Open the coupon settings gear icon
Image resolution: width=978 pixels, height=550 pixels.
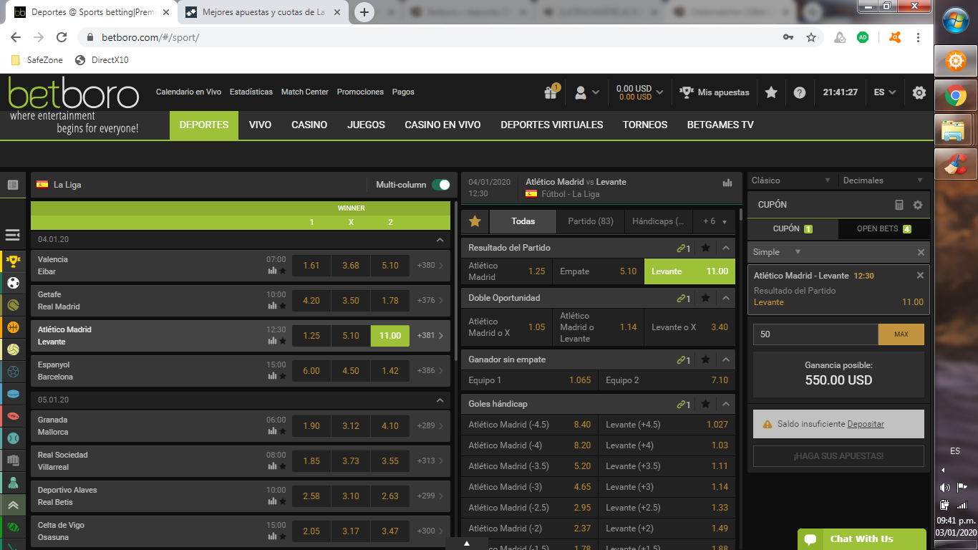tap(918, 205)
